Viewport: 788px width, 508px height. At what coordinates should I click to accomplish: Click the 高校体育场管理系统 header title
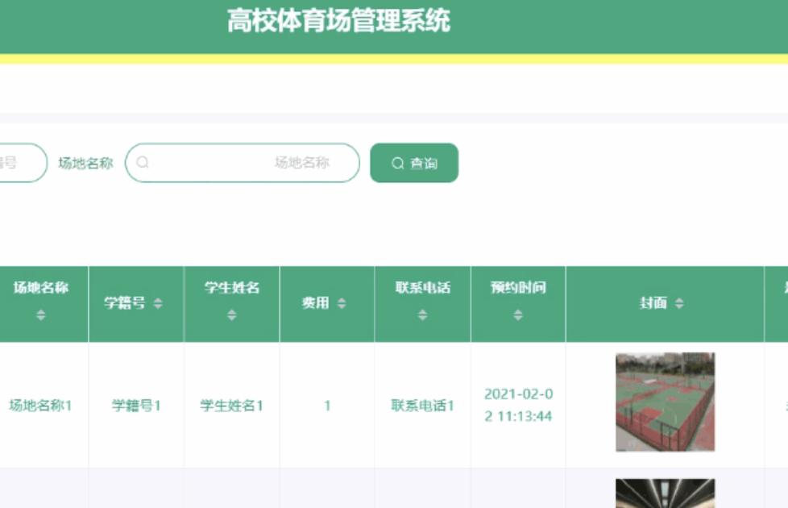(x=338, y=21)
